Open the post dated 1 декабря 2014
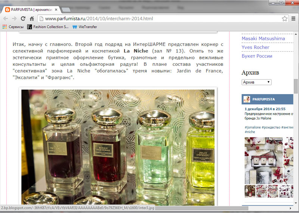 click(265, 109)
